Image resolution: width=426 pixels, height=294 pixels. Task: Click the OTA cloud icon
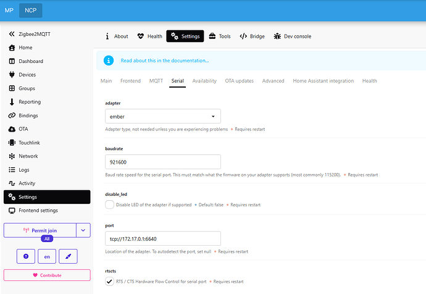coord(12,129)
